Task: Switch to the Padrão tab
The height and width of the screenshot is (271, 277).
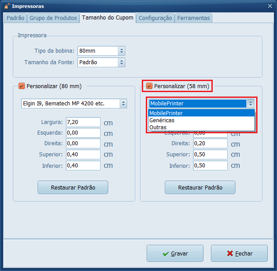Action: pyautogui.click(x=16, y=18)
